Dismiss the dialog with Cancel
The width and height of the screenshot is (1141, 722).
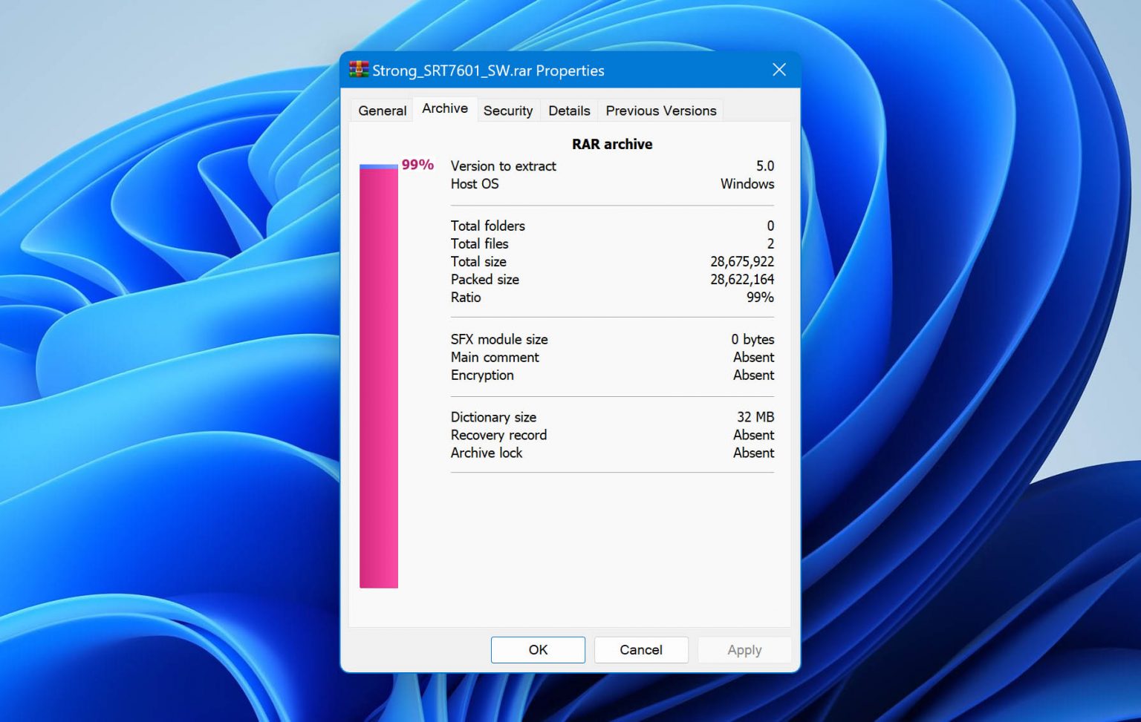click(x=640, y=649)
